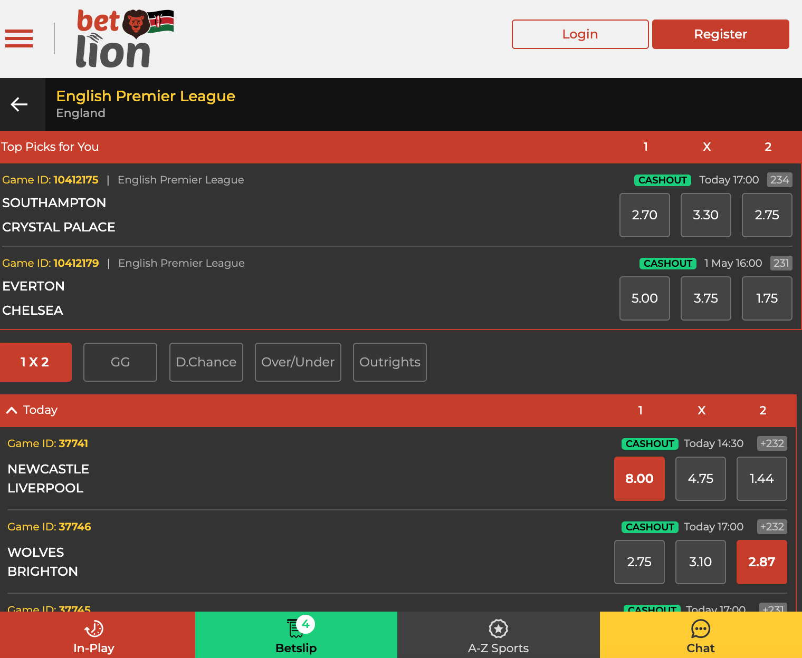Open A-Z Sports list
The image size is (802, 658).
[x=499, y=635]
